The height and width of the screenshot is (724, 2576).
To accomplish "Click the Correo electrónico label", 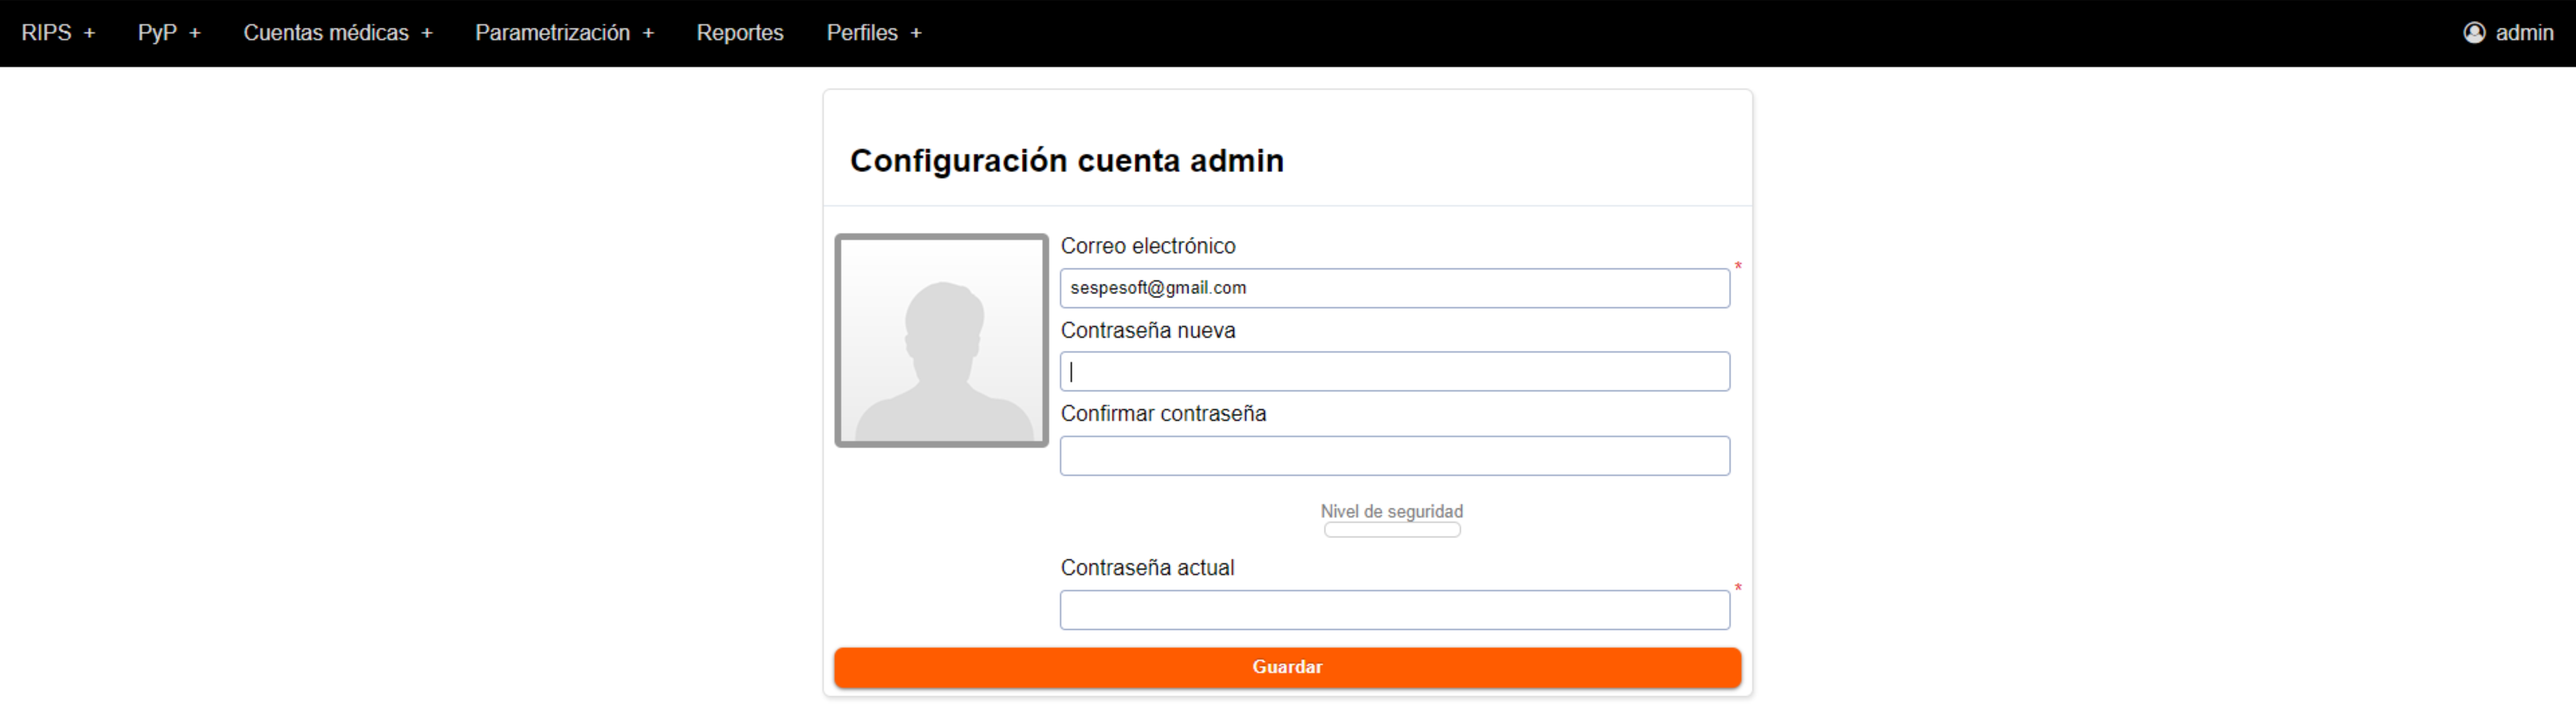I will tap(1148, 246).
